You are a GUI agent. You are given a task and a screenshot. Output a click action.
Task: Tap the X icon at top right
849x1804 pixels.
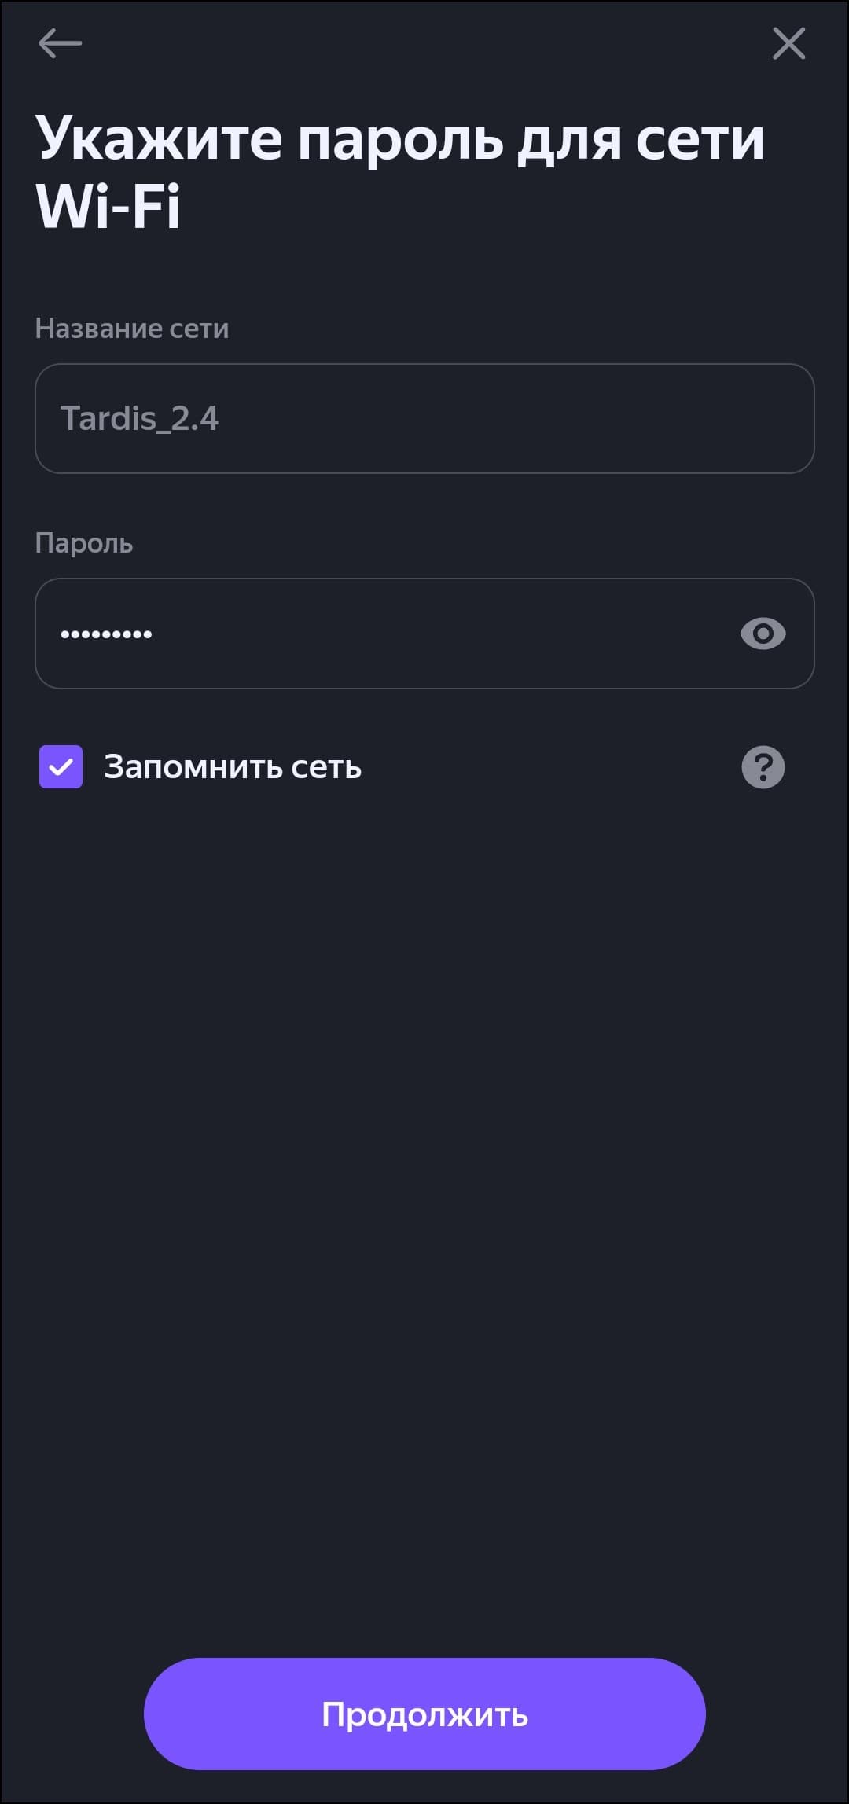(788, 43)
